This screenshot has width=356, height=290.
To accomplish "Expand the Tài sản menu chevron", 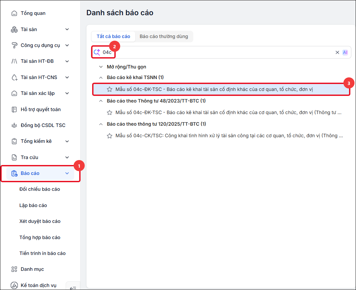I will [67, 29].
